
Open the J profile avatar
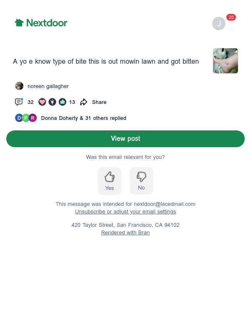coord(219,23)
